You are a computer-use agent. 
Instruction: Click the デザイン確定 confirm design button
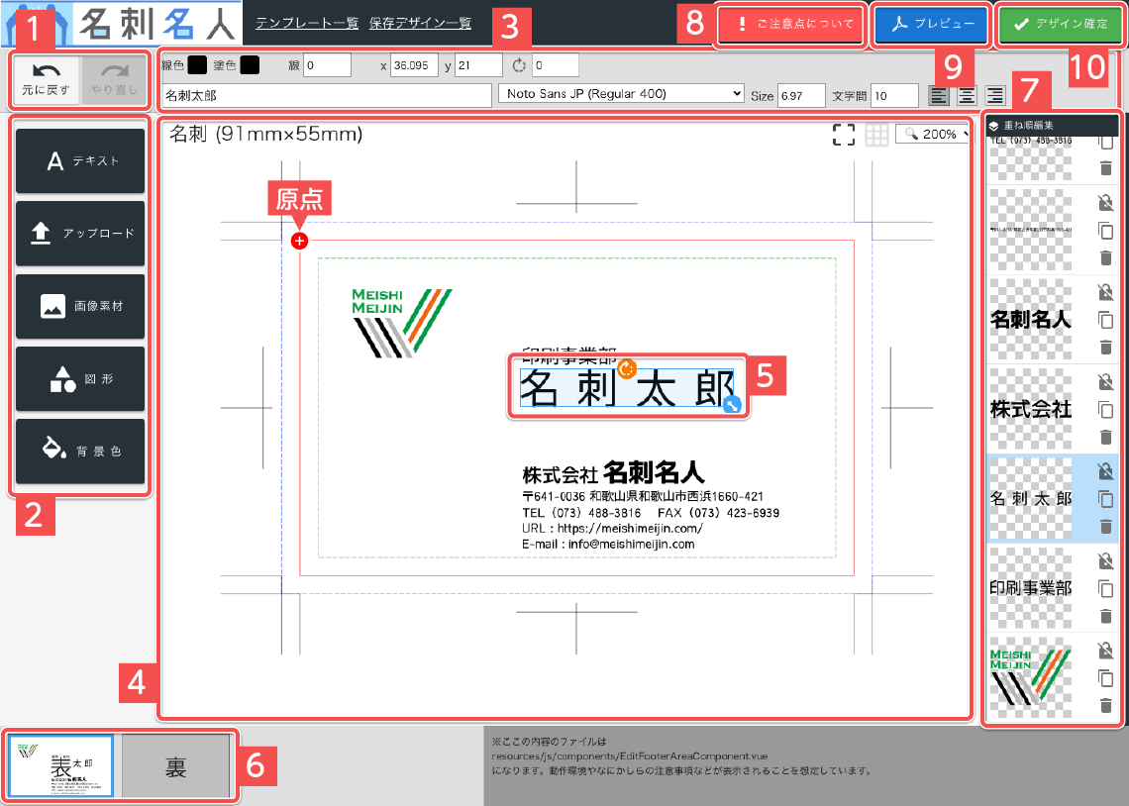tap(1060, 25)
